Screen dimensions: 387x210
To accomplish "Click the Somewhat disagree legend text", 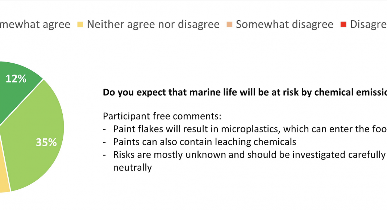I will [284, 24].
